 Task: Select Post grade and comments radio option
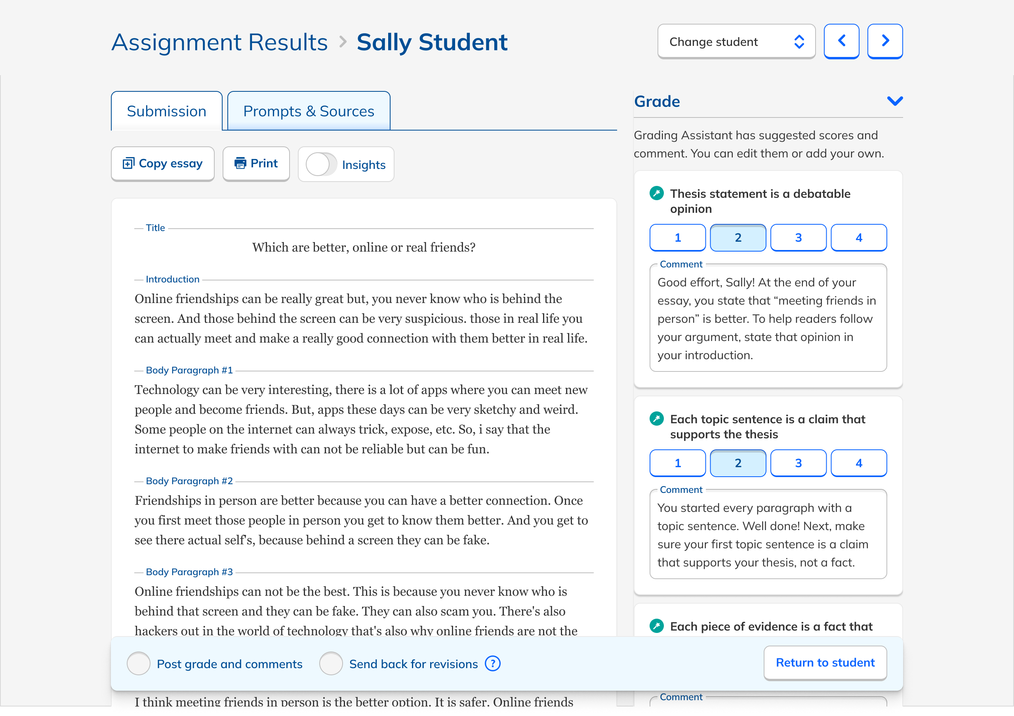tap(139, 663)
